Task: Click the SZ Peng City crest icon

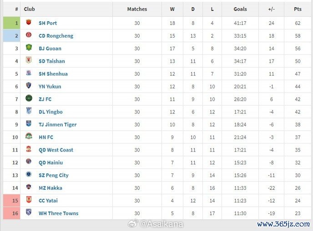Action: [x=29, y=175]
